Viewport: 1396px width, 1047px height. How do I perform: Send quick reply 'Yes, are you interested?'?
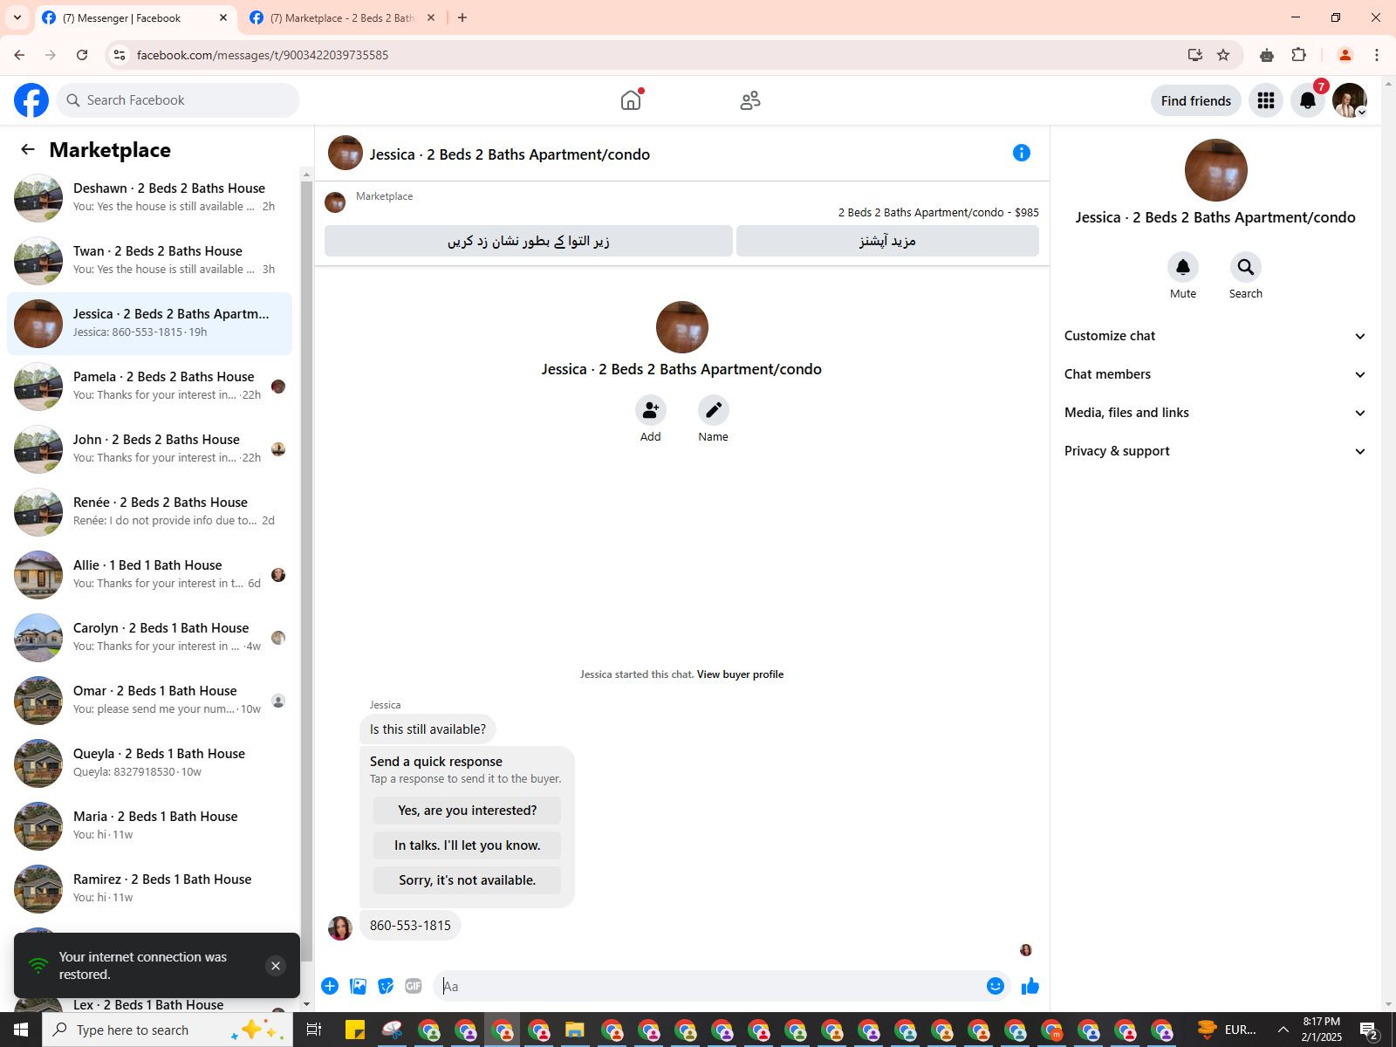pyautogui.click(x=467, y=811)
